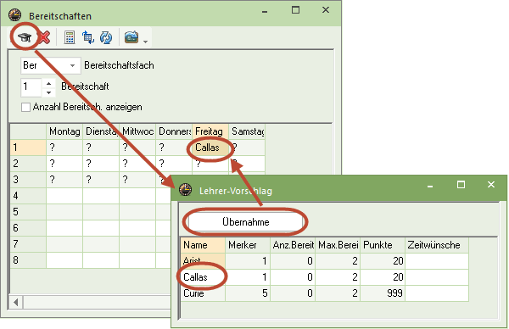Screen dimensions: 509x329
Task: Close the Bereitschaften window
Action: pyautogui.click(x=326, y=10)
